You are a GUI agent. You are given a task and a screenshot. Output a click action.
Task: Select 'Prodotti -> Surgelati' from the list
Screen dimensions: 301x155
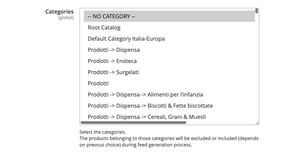pyautogui.click(x=113, y=72)
